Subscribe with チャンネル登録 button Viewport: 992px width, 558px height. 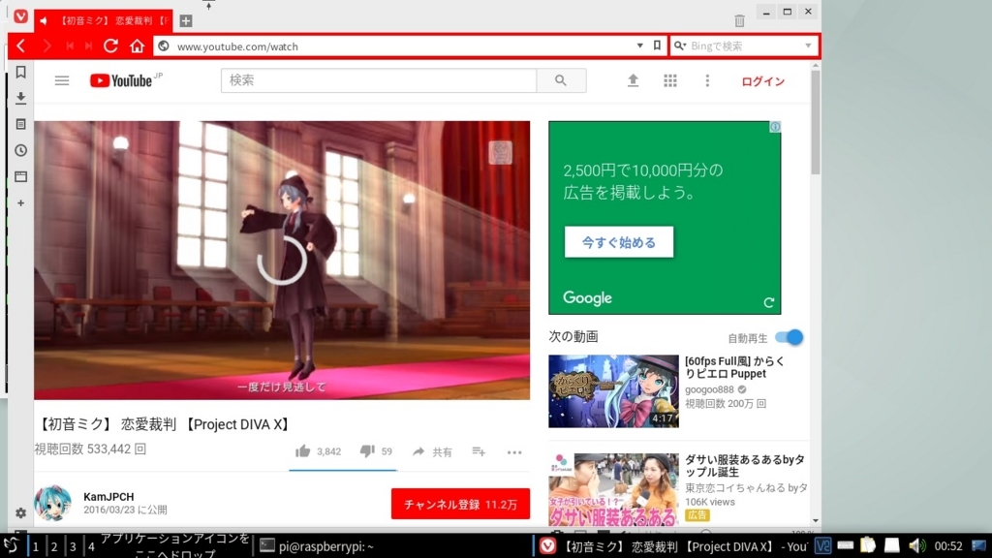click(x=460, y=504)
